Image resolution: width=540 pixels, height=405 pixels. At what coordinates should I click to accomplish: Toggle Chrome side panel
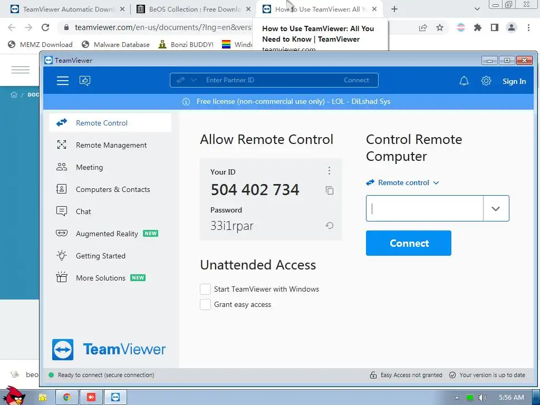tap(495, 27)
